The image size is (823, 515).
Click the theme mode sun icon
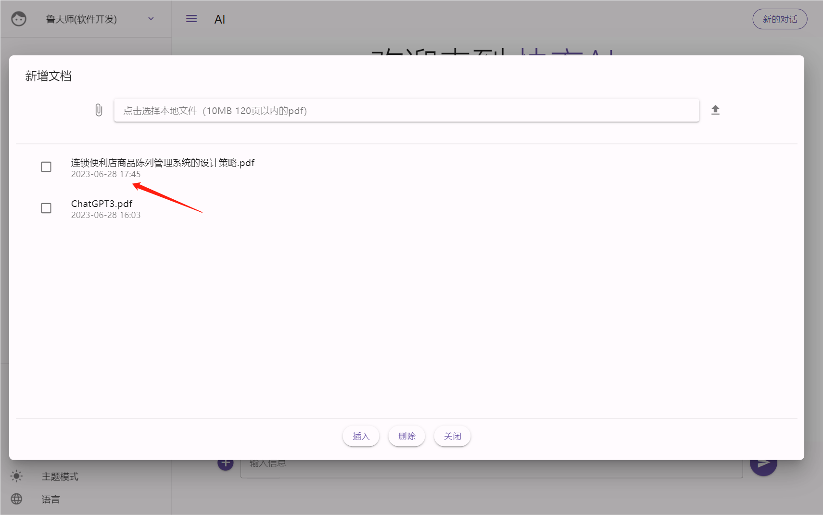tap(16, 476)
